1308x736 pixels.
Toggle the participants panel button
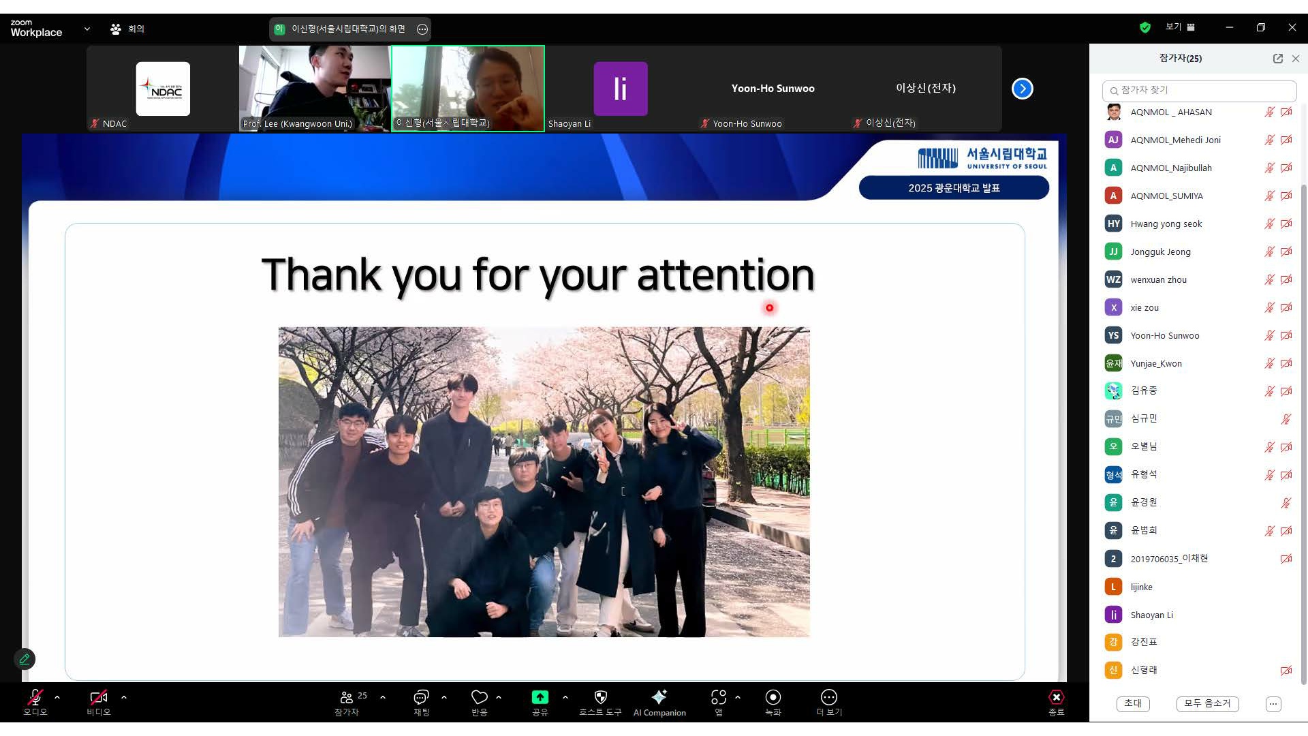tap(347, 697)
